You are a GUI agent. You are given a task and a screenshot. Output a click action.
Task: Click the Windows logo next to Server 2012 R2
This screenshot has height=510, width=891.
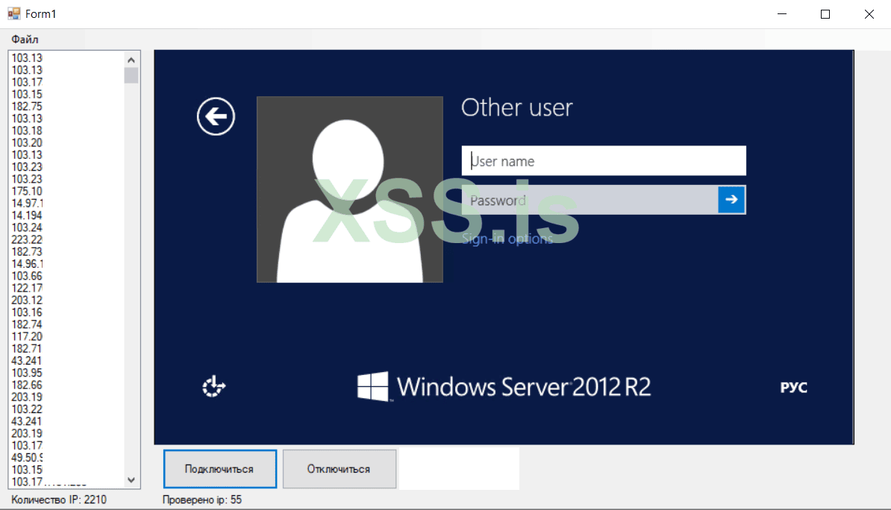pos(373,387)
